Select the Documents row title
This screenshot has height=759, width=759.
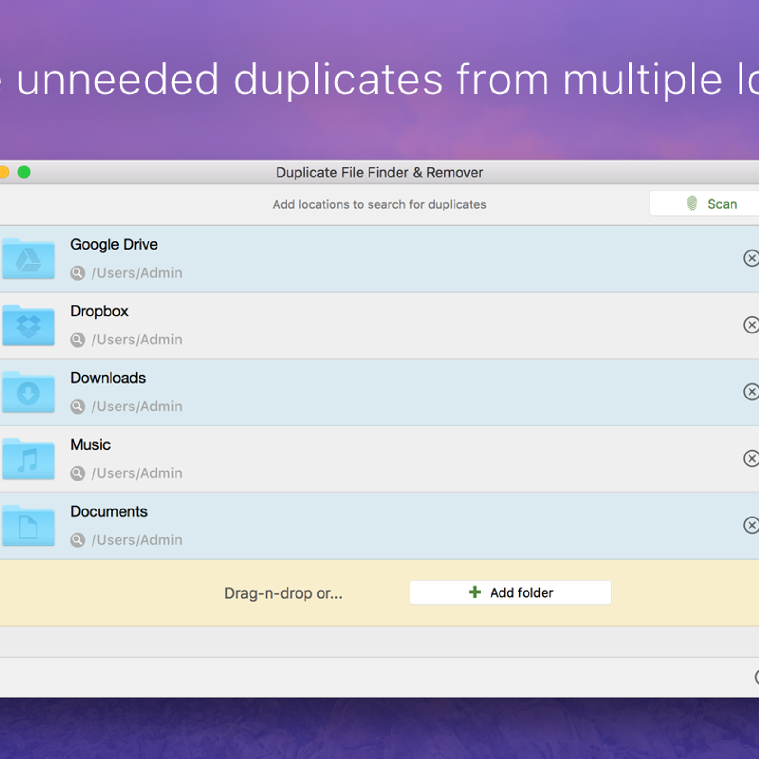(x=109, y=512)
